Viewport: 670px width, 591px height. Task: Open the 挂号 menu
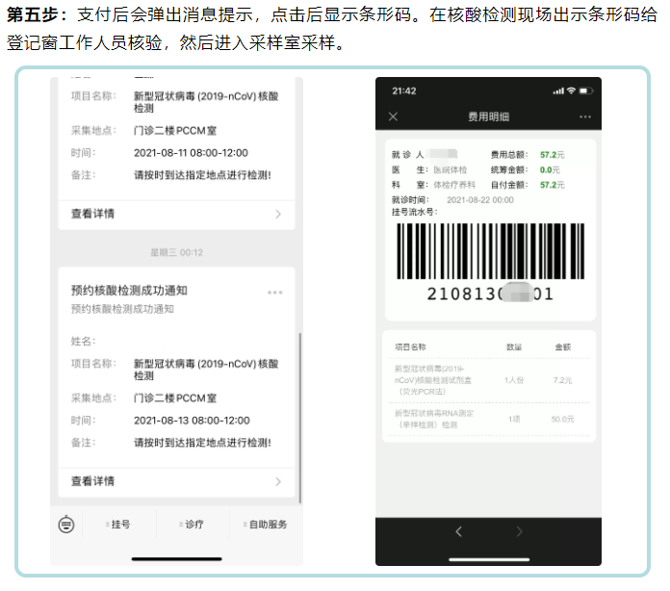(118, 525)
